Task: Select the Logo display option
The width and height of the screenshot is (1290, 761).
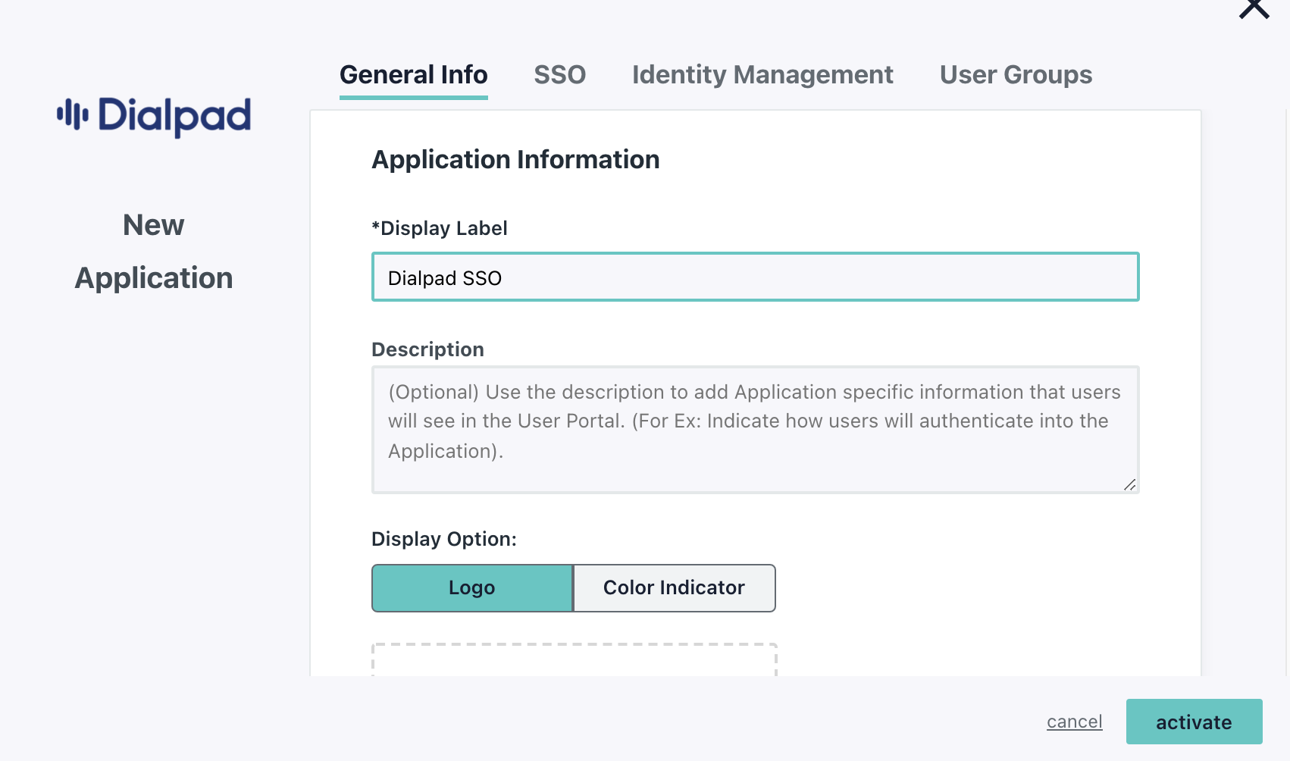Action: pos(472,587)
